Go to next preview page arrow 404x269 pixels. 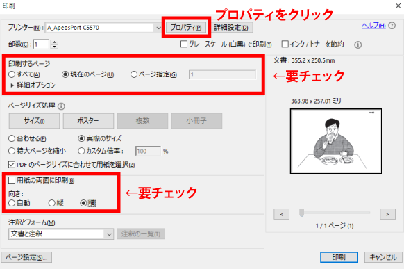(387, 214)
